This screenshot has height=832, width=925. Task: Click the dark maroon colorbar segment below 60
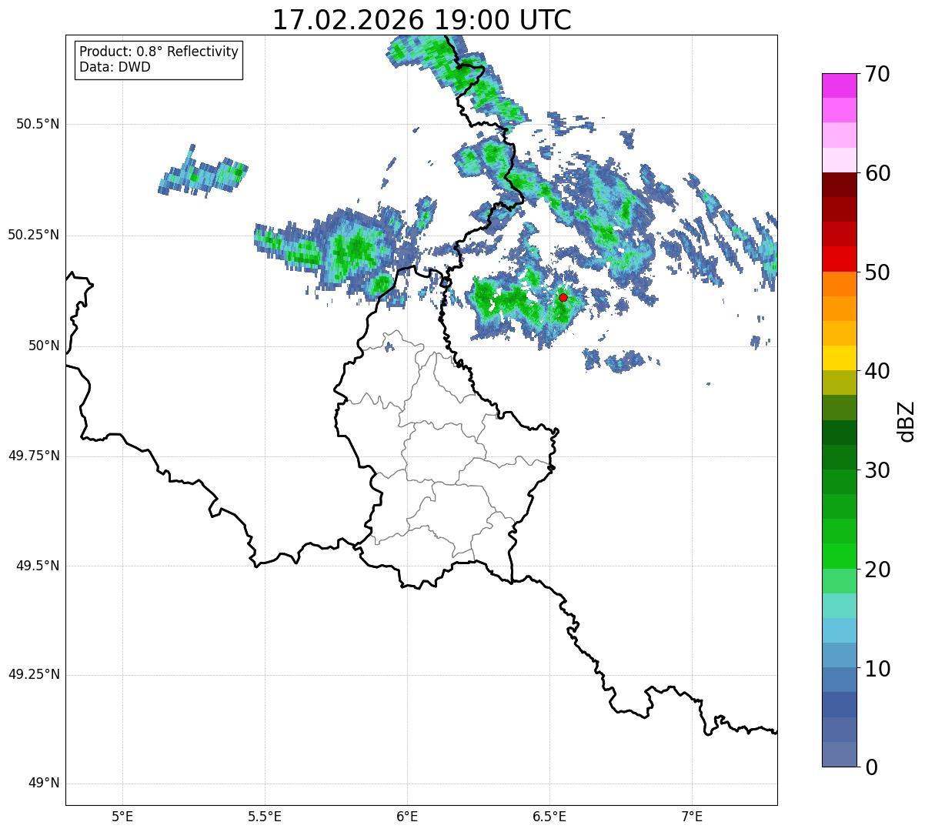click(x=839, y=185)
